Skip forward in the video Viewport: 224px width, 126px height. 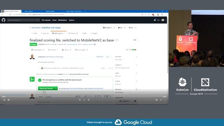89,100
